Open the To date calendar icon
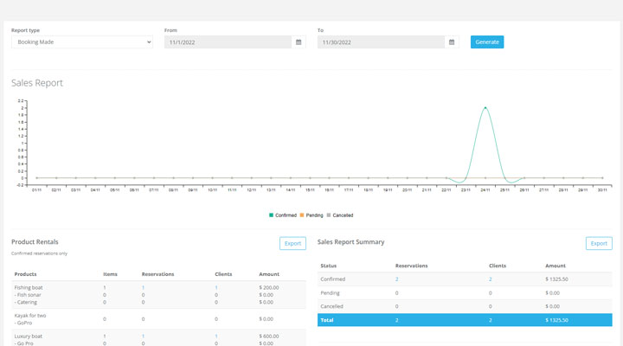This screenshot has height=346, width=623. pyautogui.click(x=452, y=42)
